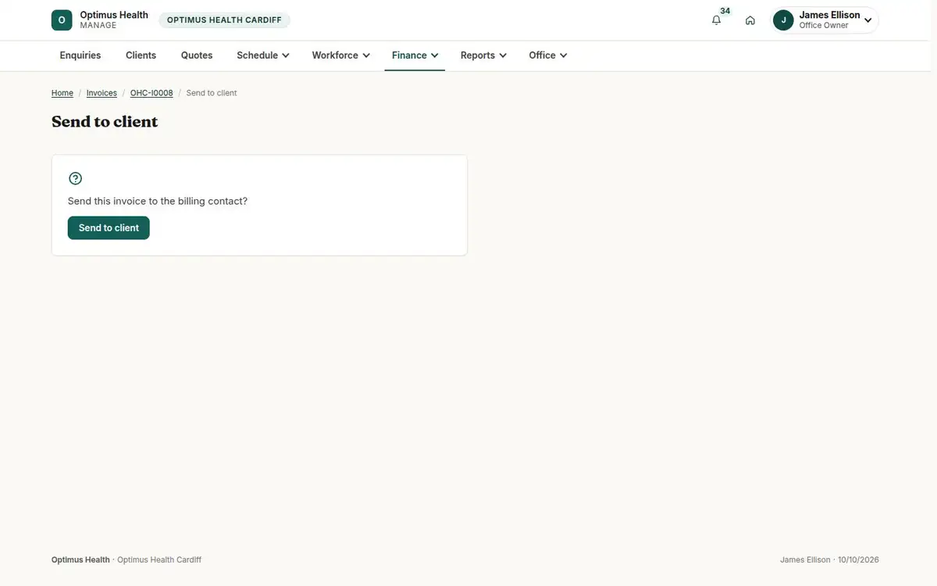Follow the Home breadcrumb link
This screenshot has width=937, height=586.
(x=62, y=93)
